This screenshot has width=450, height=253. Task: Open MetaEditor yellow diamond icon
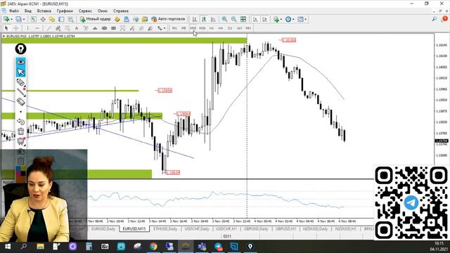pos(117,19)
